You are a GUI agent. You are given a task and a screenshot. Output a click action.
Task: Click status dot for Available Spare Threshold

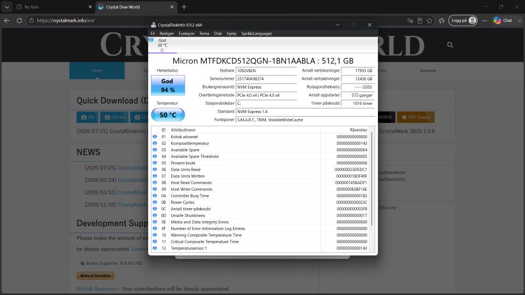[x=155, y=156]
